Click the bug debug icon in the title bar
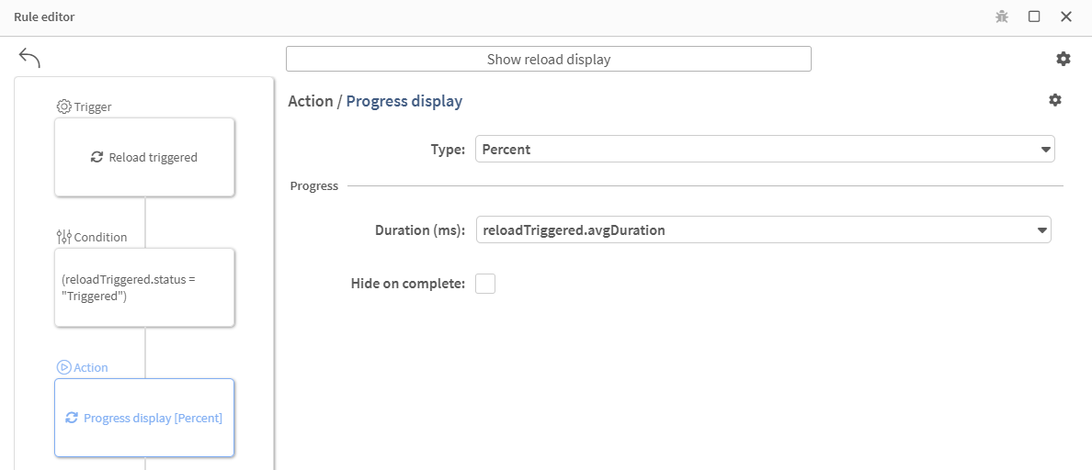Screen dimensions: 1092x470 point(1002,17)
